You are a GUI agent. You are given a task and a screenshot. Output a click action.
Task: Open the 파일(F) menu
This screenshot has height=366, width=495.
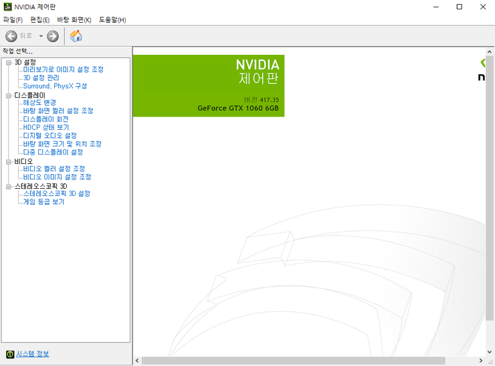[13, 20]
